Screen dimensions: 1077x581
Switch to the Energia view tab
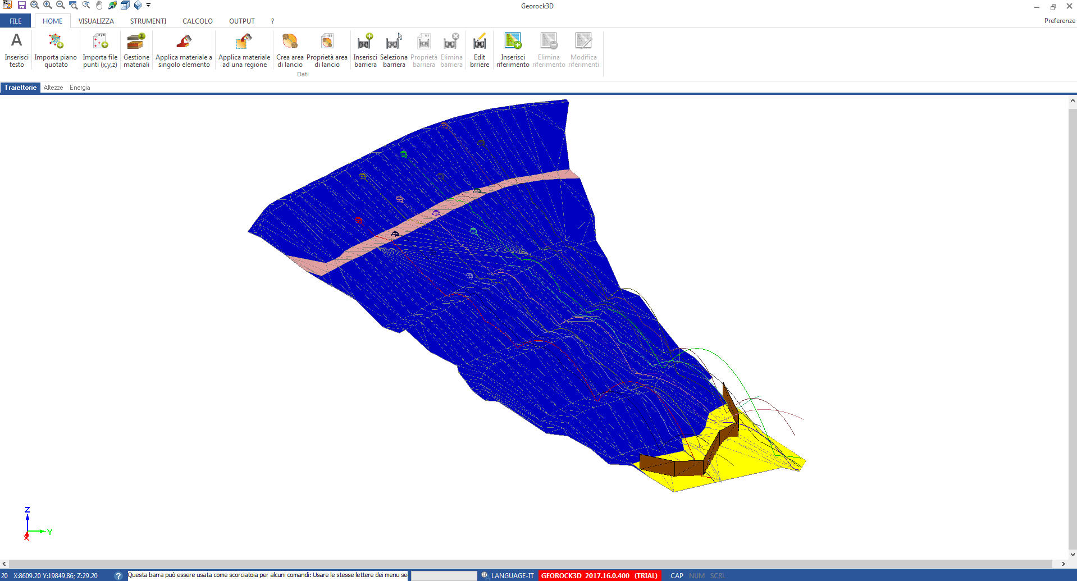pyautogui.click(x=80, y=88)
